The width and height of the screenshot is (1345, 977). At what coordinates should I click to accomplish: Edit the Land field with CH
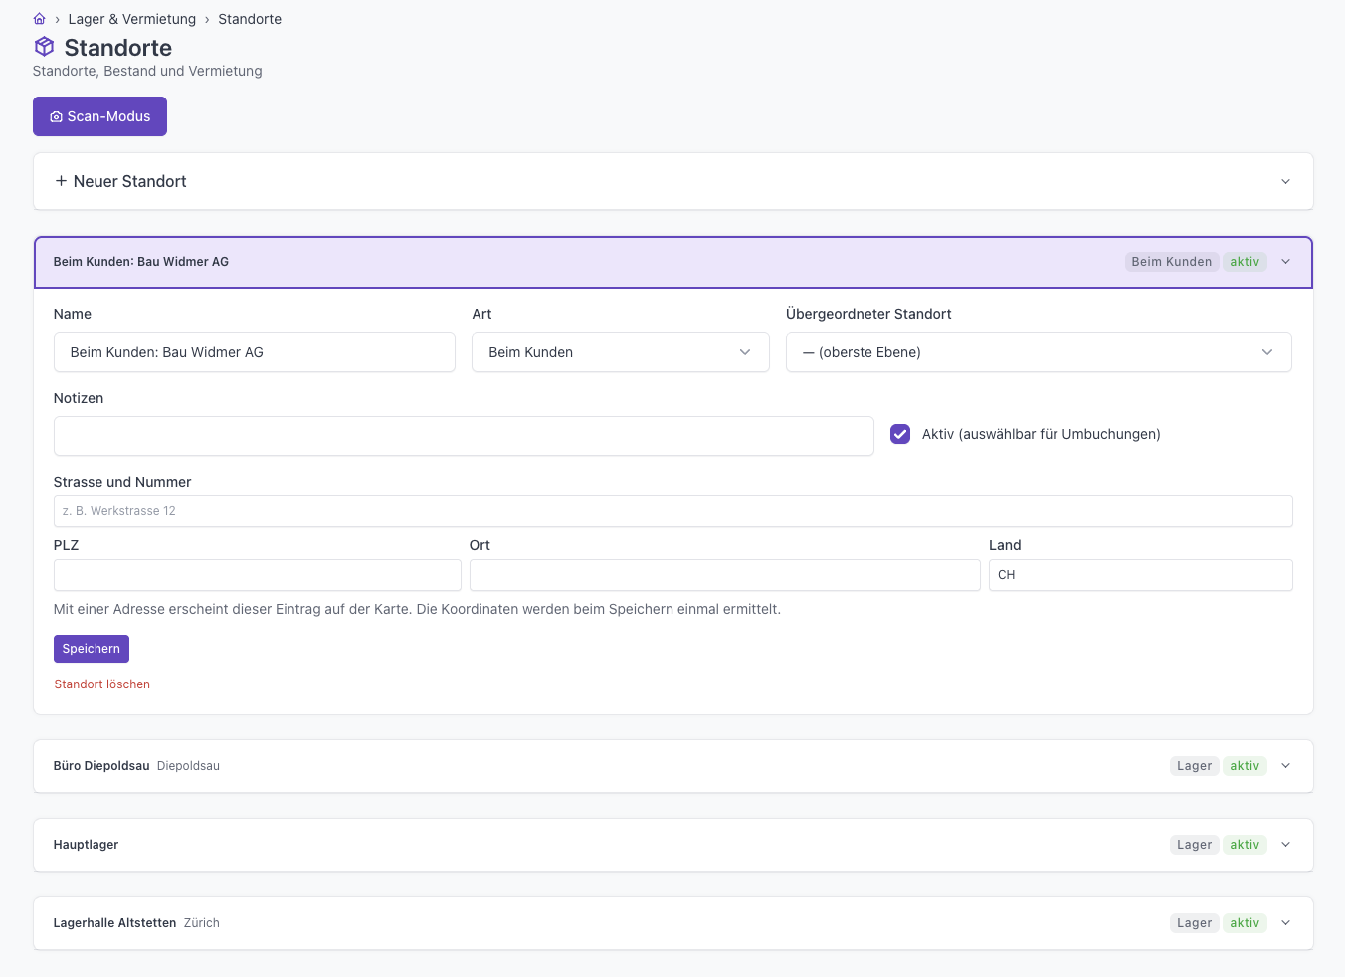[x=1141, y=575]
